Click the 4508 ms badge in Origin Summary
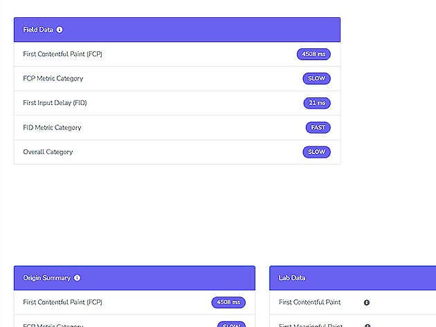This screenshot has height=327, width=436. pyautogui.click(x=228, y=302)
